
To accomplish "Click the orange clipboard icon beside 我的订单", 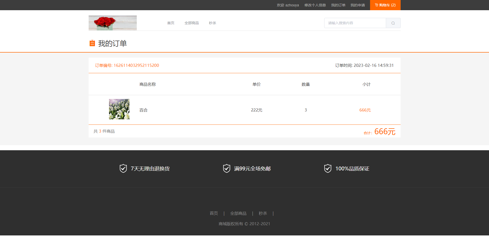I will point(92,43).
